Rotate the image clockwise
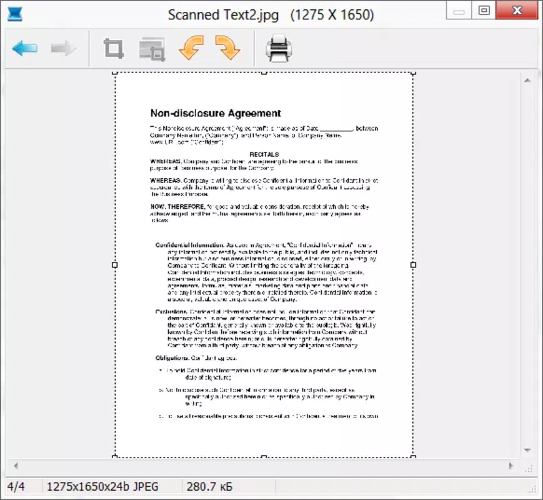Image resolution: width=543 pixels, height=500 pixels. (x=227, y=47)
